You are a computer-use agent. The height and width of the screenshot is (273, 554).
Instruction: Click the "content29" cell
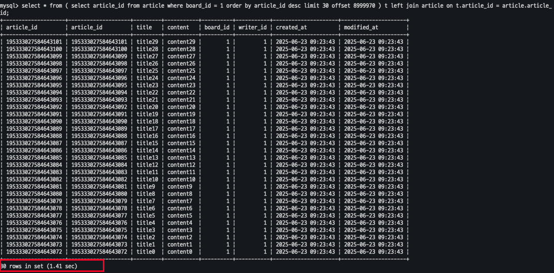click(181, 42)
